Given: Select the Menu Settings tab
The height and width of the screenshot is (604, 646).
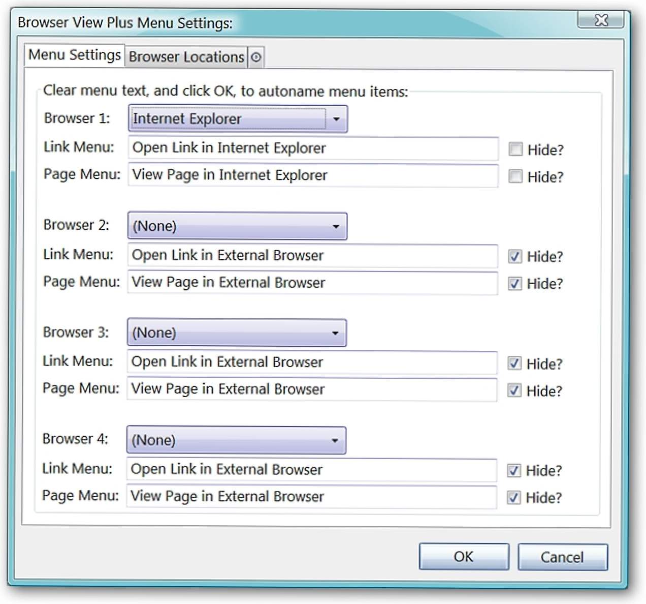Looking at the screenshot, I should (x=74, y=55).
